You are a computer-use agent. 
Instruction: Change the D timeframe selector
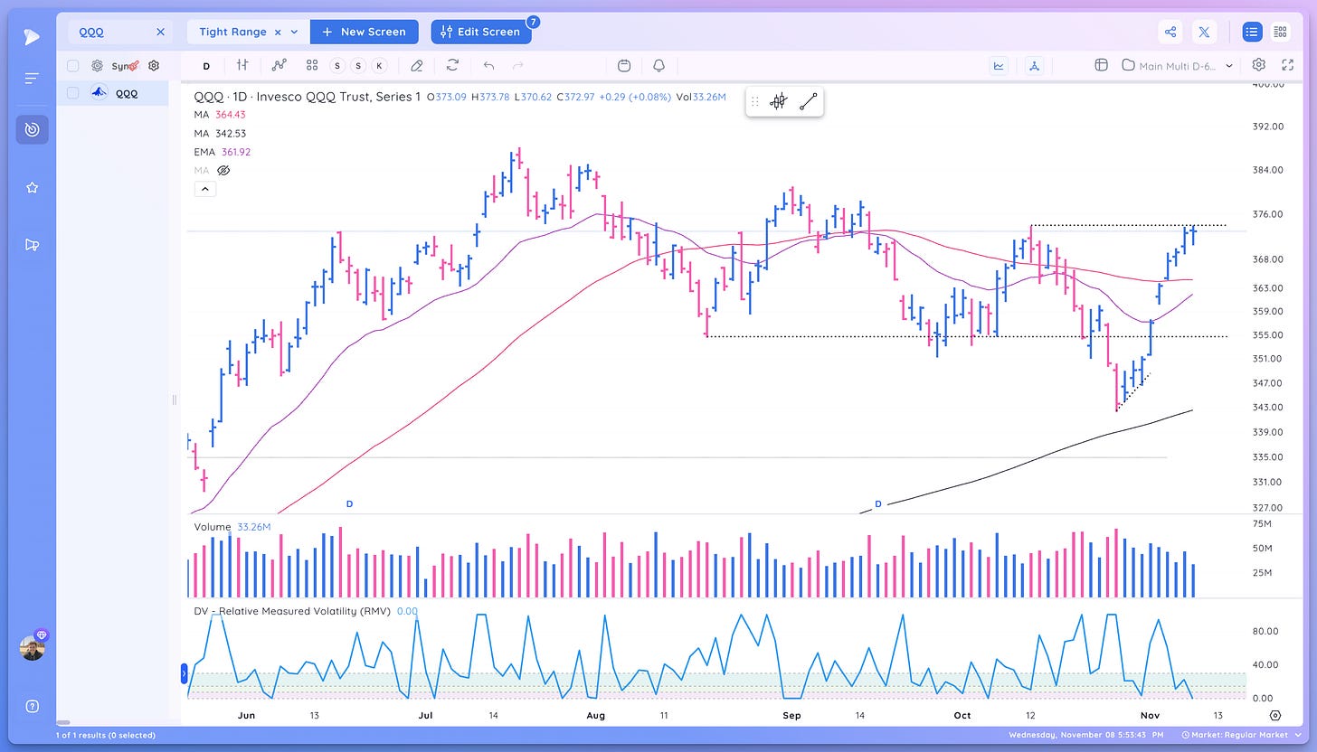tap(206, 66)
